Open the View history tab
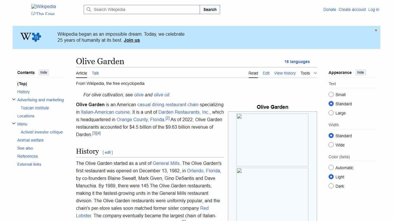The width and height of the screenshot is (393, 221). (285, 73)
